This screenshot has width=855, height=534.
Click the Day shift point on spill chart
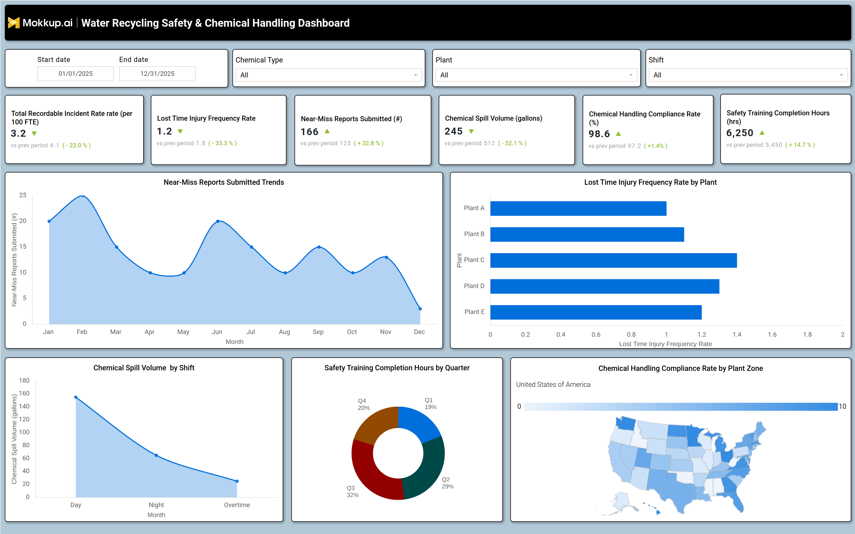[x=76, y=397]
